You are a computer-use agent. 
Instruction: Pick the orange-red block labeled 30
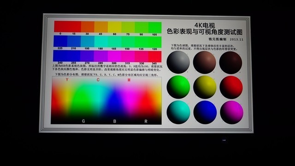(x=88, y=27)
